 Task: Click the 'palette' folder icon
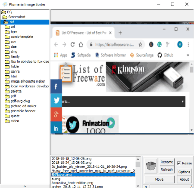(x=7, y=91)
